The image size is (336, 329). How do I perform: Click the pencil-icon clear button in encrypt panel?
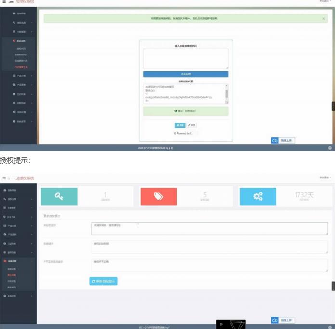tap(192, 125)
